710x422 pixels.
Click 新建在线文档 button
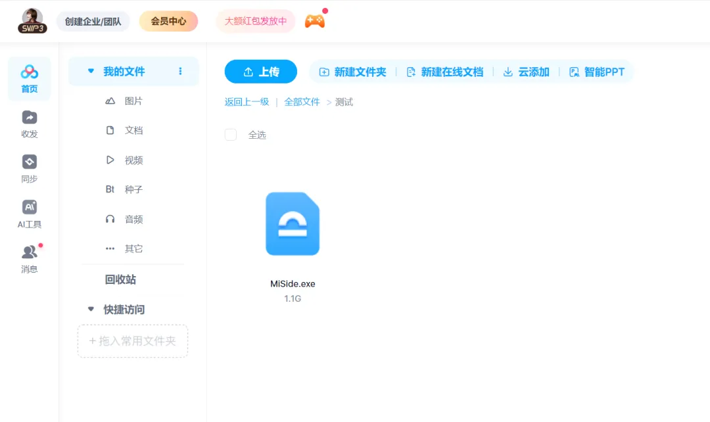pos(445,72)
